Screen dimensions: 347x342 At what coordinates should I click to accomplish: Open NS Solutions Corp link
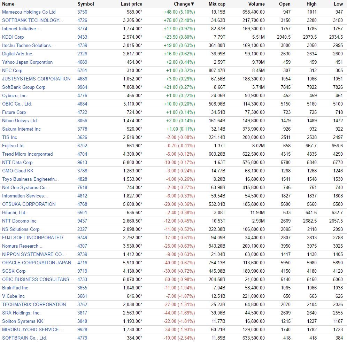coord(21,230)
